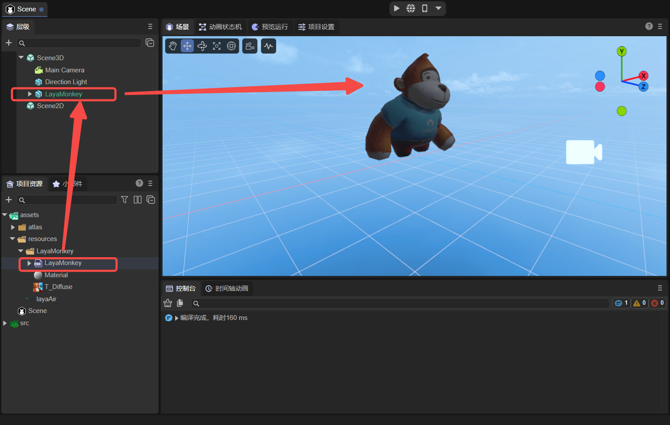Expand the LayaMonkey node in hierarchy
The height and width of the screenshot is (425, 670).
[30, 94]
